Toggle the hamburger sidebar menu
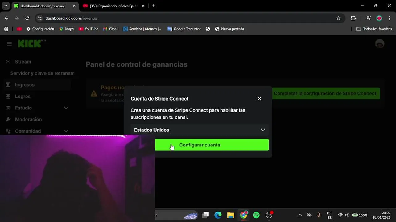Screen dimensions: 396x222 pos(9,44)
